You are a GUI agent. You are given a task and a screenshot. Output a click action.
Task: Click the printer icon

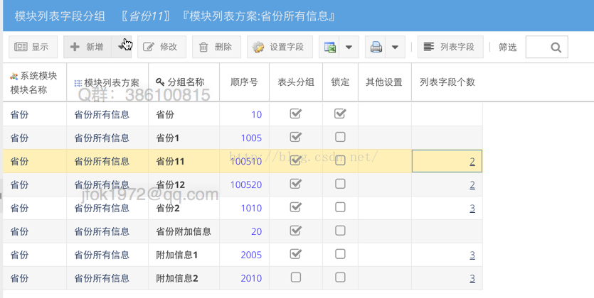[x=376, y=47]
